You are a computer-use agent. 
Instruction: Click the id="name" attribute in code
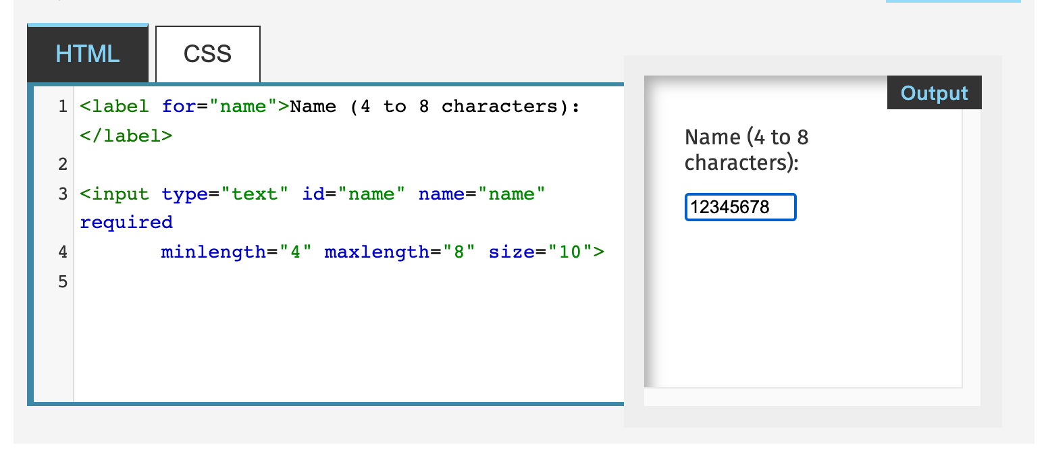(354, 194)
